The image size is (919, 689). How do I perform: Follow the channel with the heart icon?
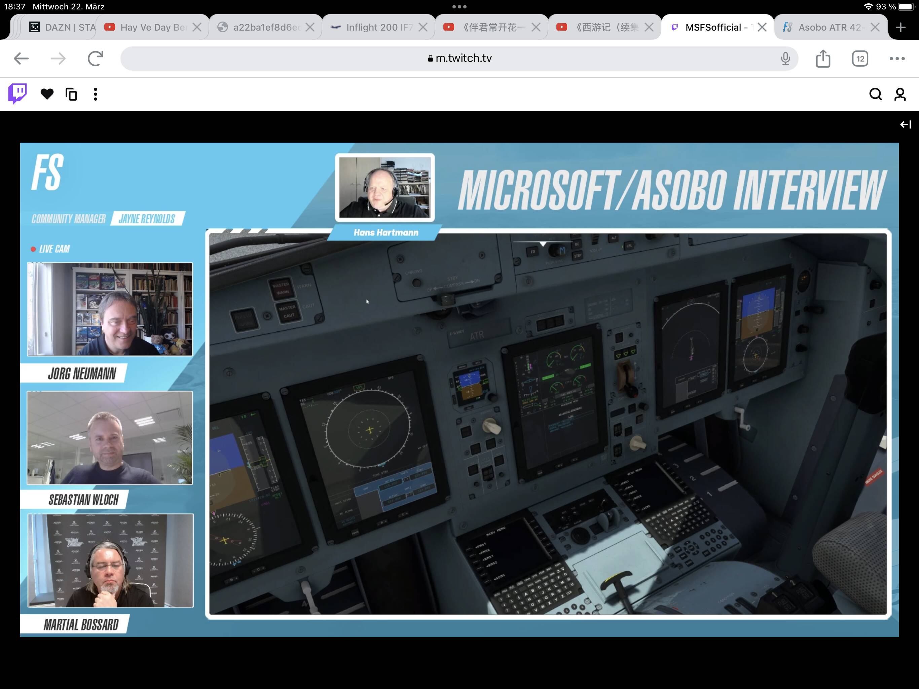[47, 94]
